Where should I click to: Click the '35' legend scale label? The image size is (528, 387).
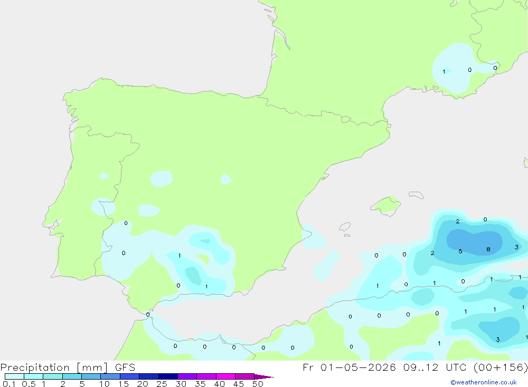coord(200,384)
